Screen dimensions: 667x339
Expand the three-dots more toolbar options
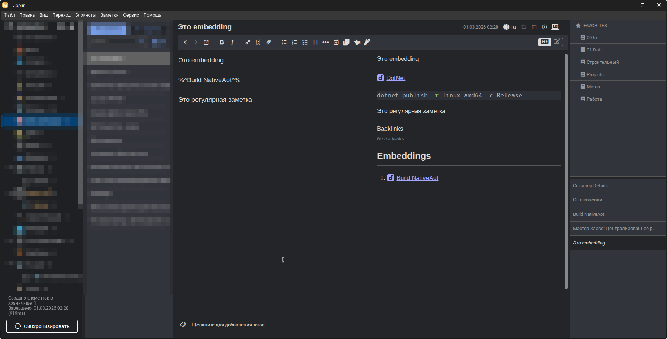(x=326, y=42)
